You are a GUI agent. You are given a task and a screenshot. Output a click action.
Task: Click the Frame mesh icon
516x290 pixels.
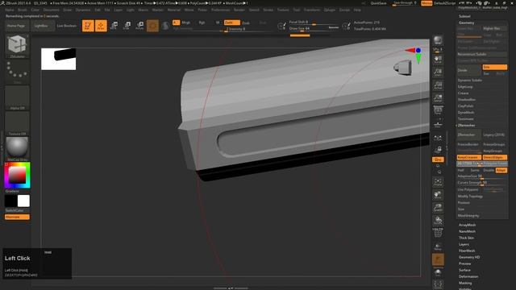click(438, 182)
